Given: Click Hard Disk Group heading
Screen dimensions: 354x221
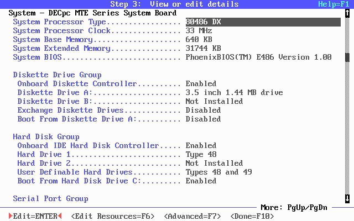Looking at the screenshot, I should click(x=46, y=136).
